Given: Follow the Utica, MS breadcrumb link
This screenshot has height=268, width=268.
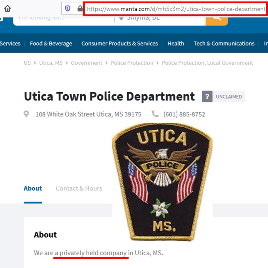Looking at the screenshot, I should pyautogui.click(x=51, y=63).
